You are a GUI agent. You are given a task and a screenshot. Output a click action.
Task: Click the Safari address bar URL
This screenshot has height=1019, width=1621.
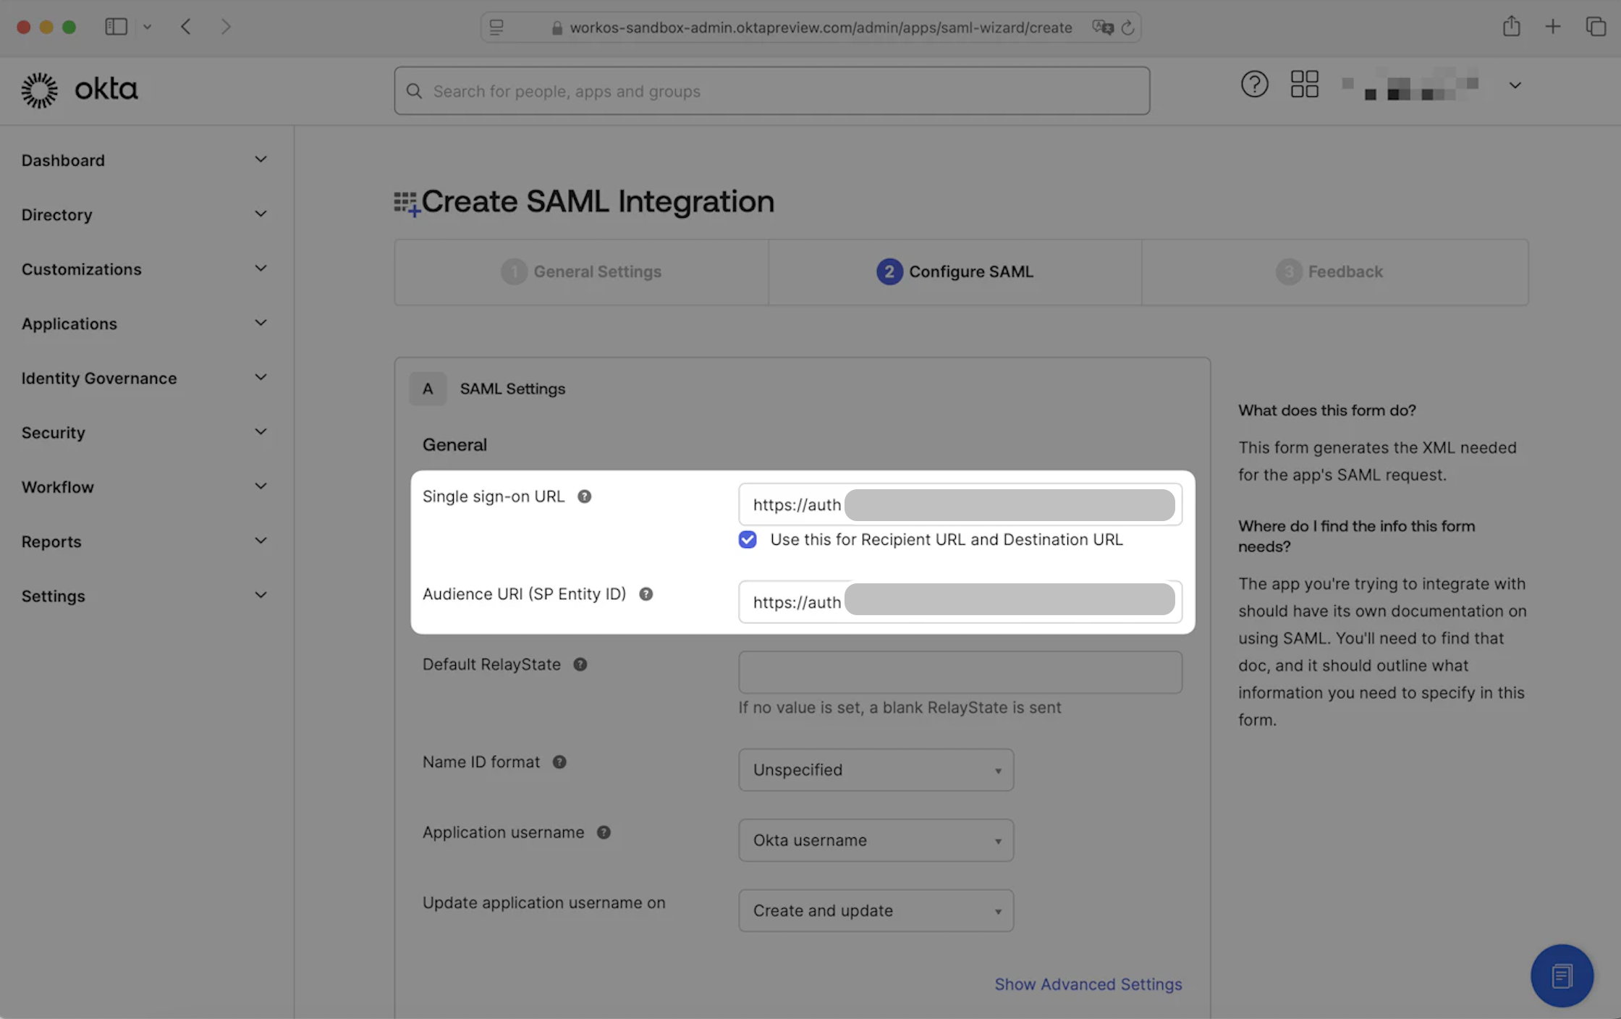[821, 28]
